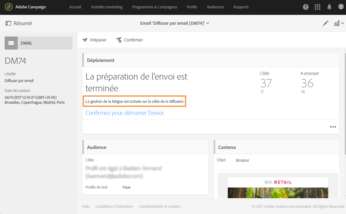Open Rapports menu

click(x=241, y=7)
